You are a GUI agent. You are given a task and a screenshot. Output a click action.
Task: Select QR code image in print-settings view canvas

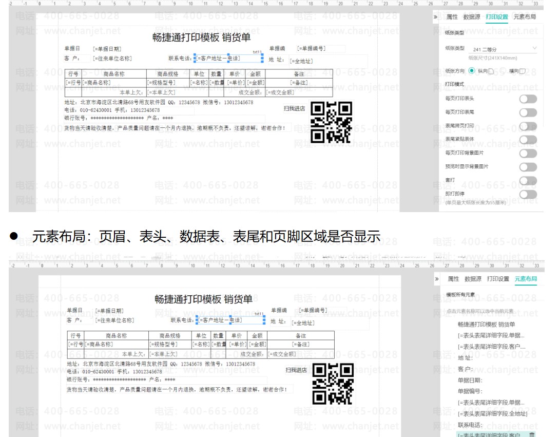331,122
